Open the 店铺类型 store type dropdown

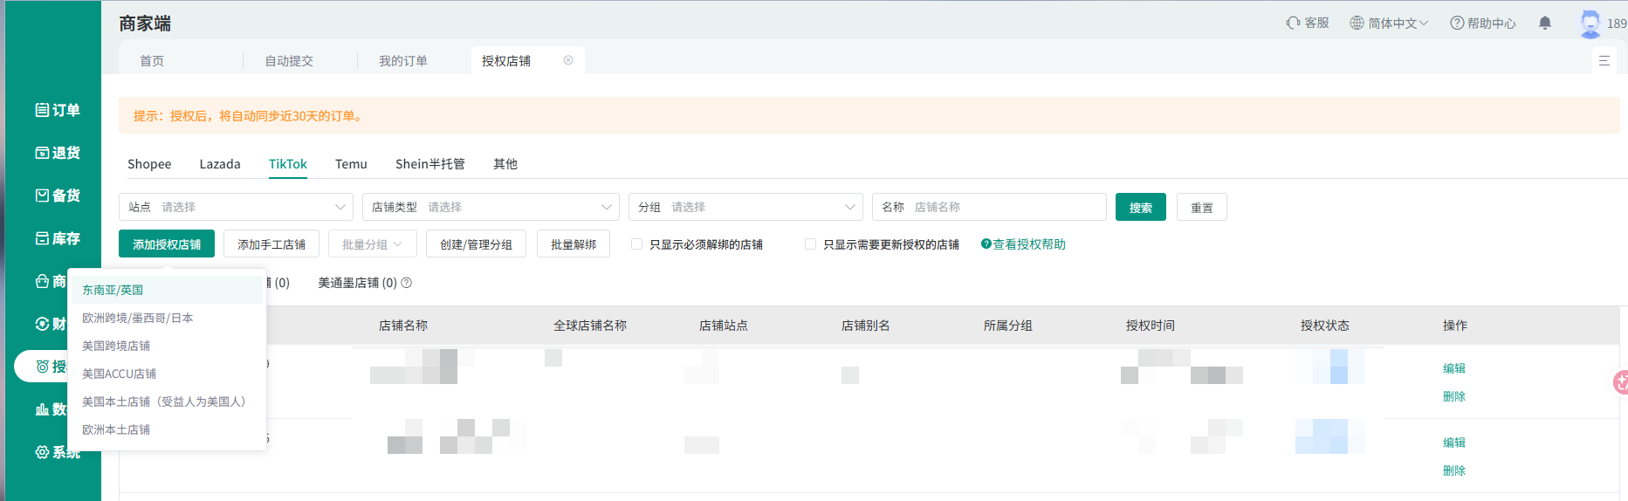coord(491,207)
